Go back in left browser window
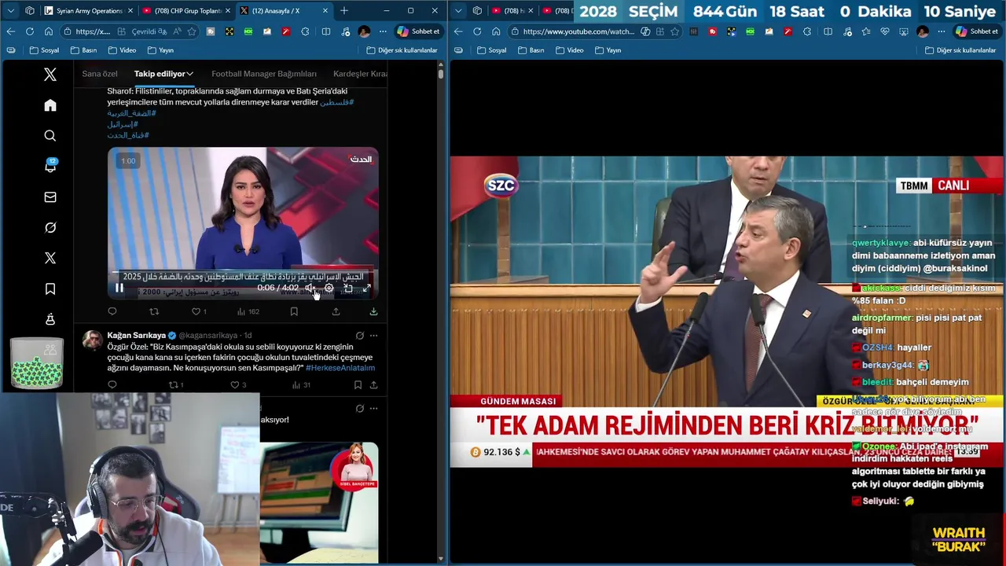The width and height of the screenshot is (1006, 566). coord(11,31)
